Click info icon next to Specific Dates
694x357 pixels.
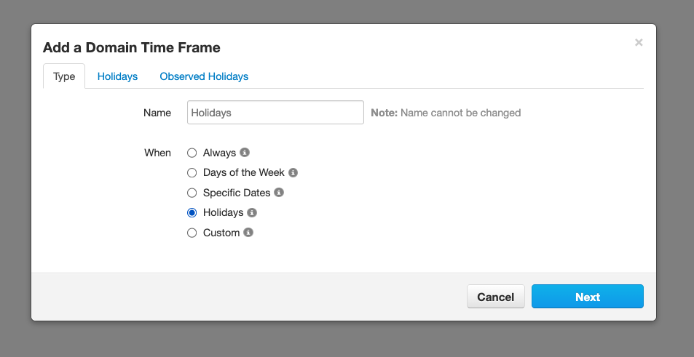pos(279,193)
